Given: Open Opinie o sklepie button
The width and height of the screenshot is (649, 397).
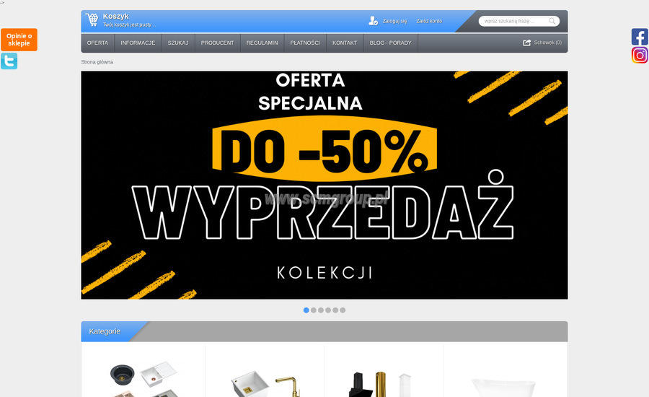Looking at the screenshot, I should [19, 40].
